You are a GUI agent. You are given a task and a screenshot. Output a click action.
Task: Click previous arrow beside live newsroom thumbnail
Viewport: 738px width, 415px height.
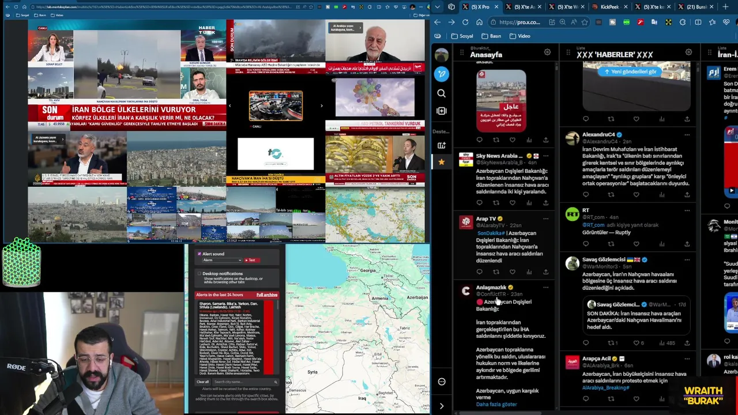(229, 105)
